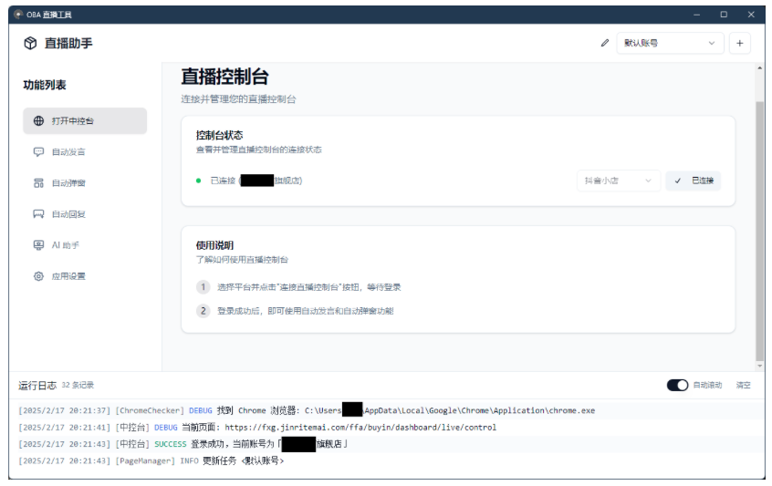Screen dimensions: 772x486
Task: Click log line with jinritemai URL
Action: pyautogui.click(x=257, y=428)
